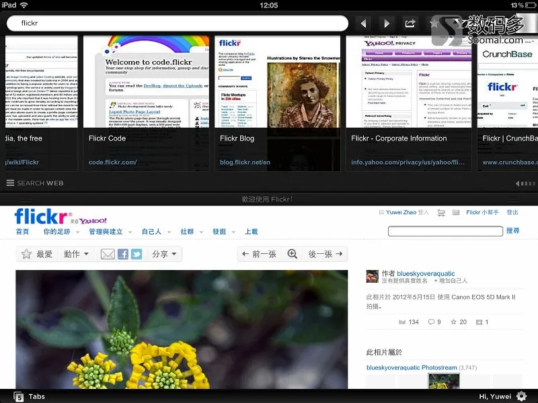Open settings gear next to Hi, Yuwei
Image resolution: width=538 pixels, height=403 pixels.
pyautogui.click(x=522, y=396)
